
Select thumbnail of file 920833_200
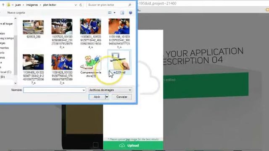click(33, 27)
